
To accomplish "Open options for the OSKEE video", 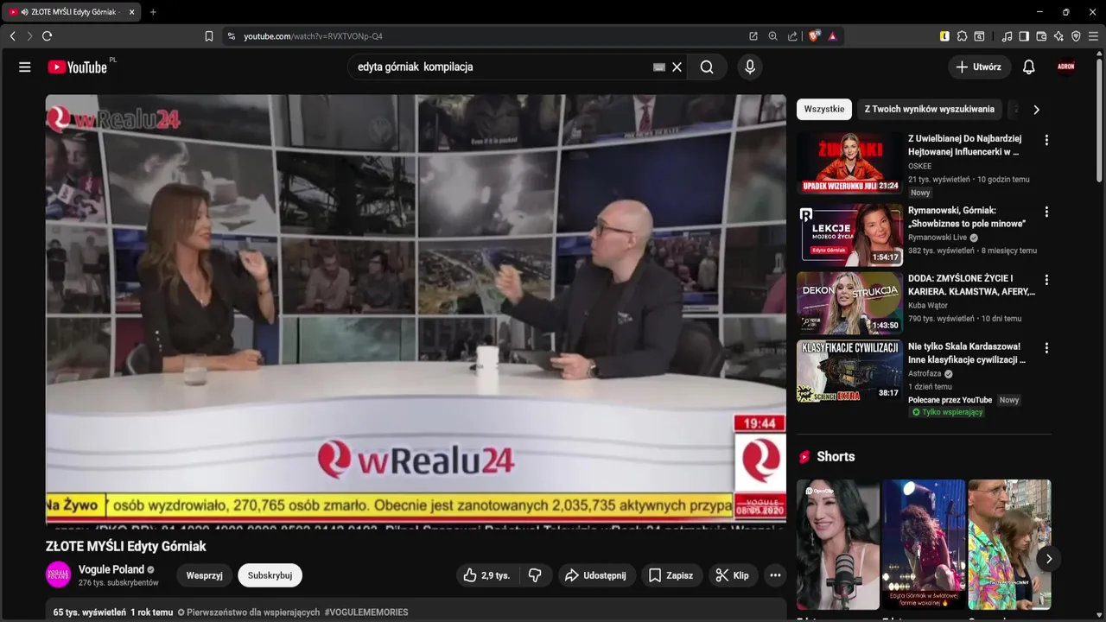I will tap(1046, 140).
